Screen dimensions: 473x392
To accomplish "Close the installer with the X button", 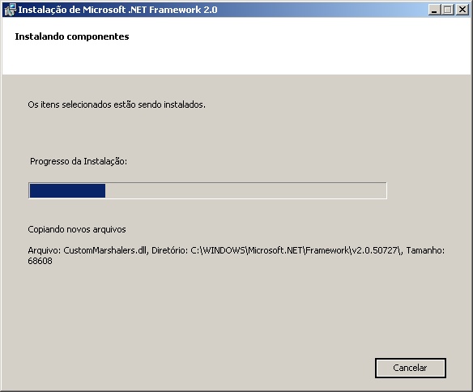I will (462, 10).
